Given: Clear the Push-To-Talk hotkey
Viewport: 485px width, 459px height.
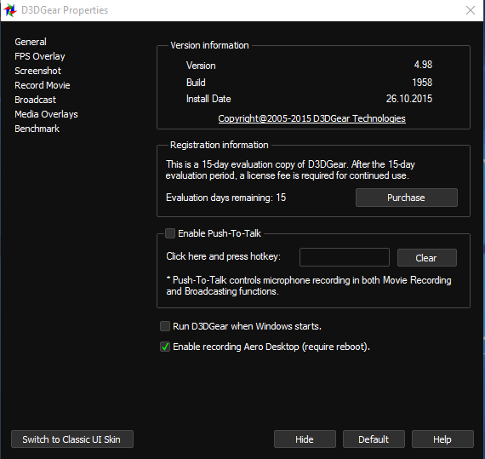Looking at the screenshot, I should pyautogui.click(x=427, y=257).
